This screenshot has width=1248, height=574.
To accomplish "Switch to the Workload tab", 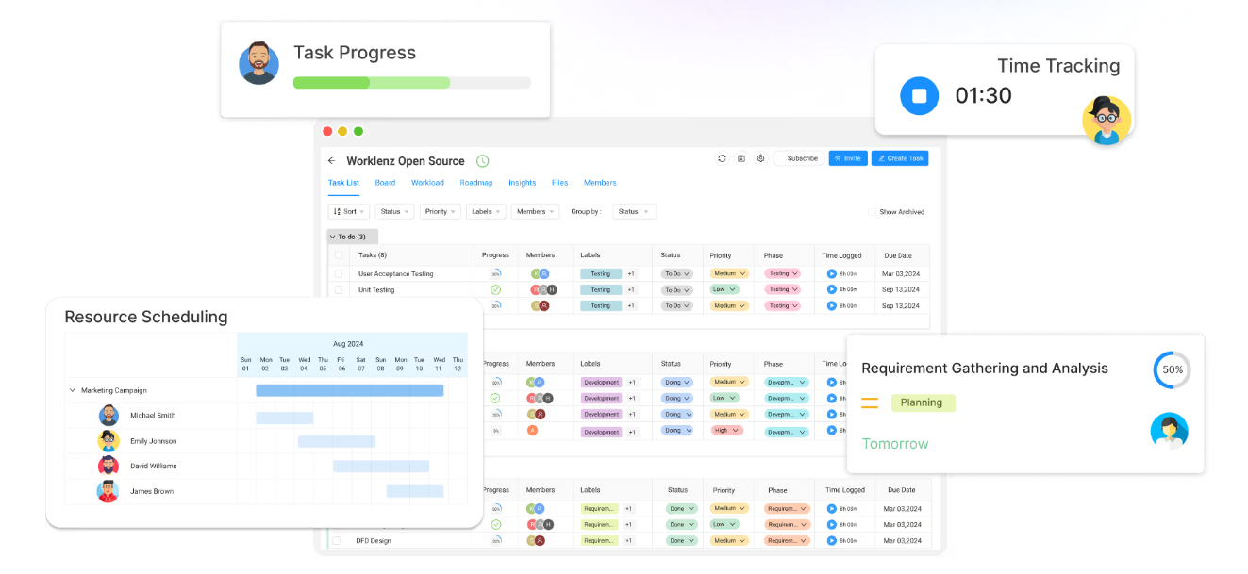I will click(x=427, y=183).
